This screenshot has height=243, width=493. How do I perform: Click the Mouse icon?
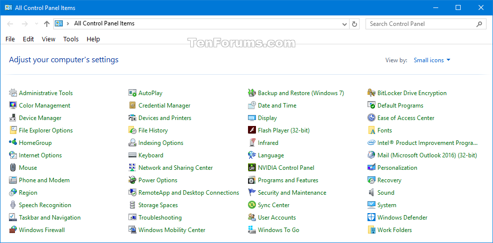click(x=13, y=167)
